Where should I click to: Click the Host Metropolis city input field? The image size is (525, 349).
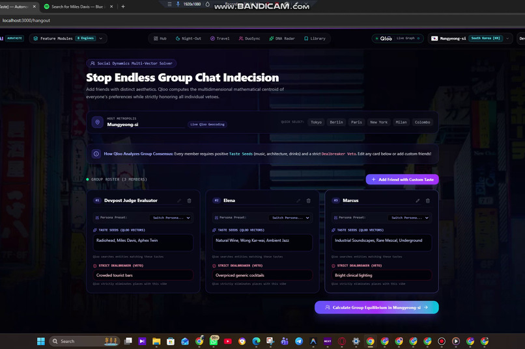(x=147, y=125)
